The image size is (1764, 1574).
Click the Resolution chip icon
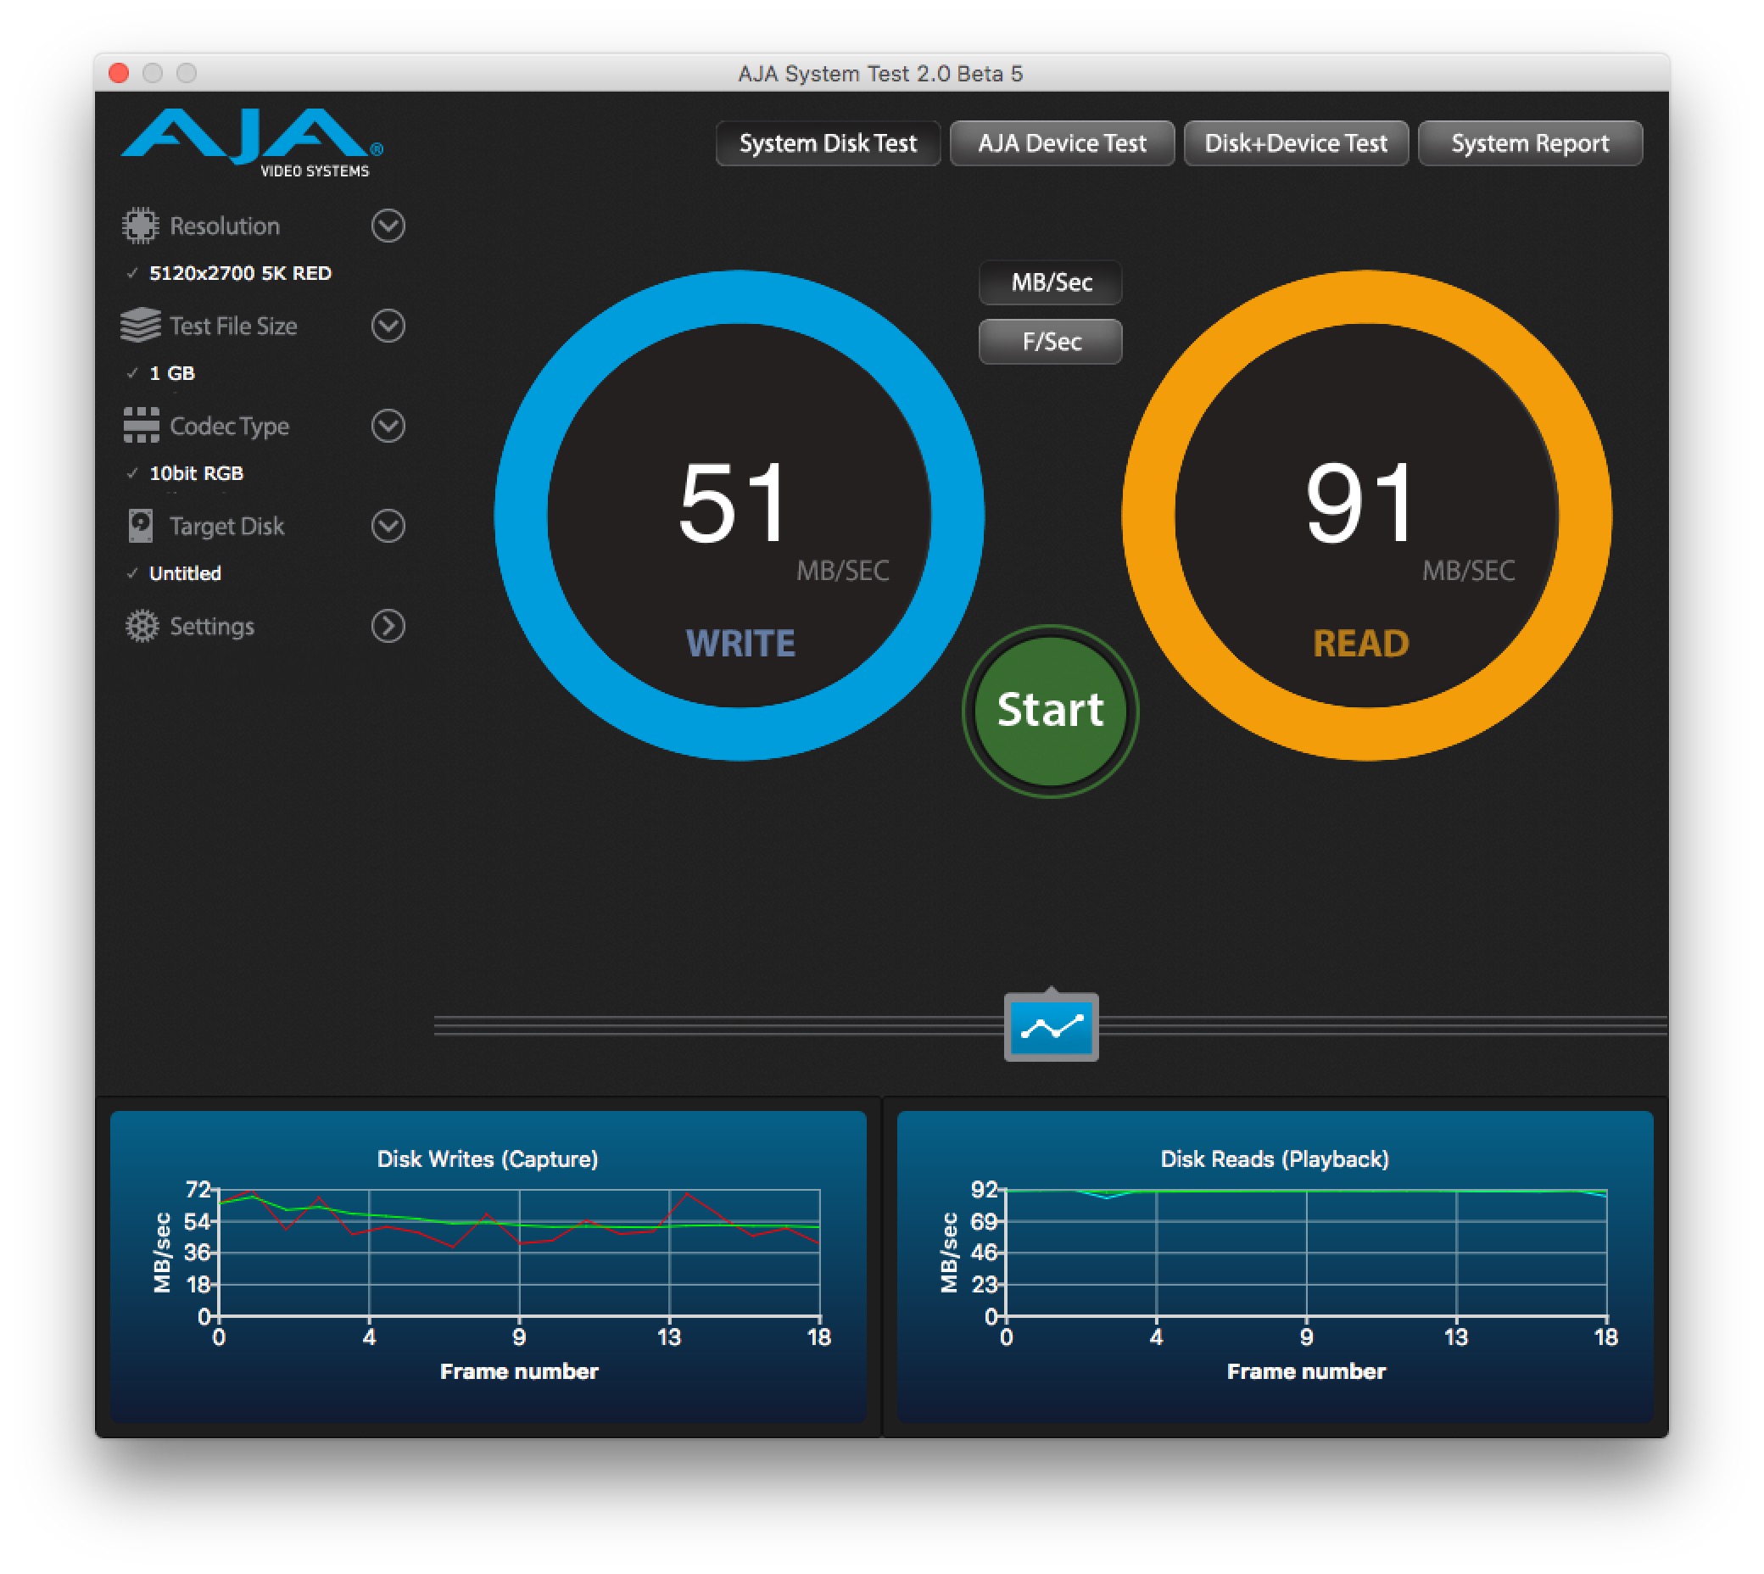point(140,226)
